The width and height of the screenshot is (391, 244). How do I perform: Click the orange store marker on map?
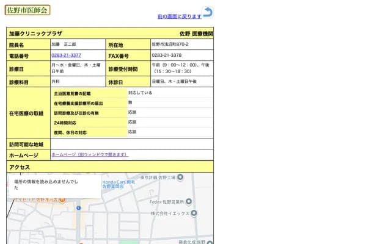coord(62,200)
